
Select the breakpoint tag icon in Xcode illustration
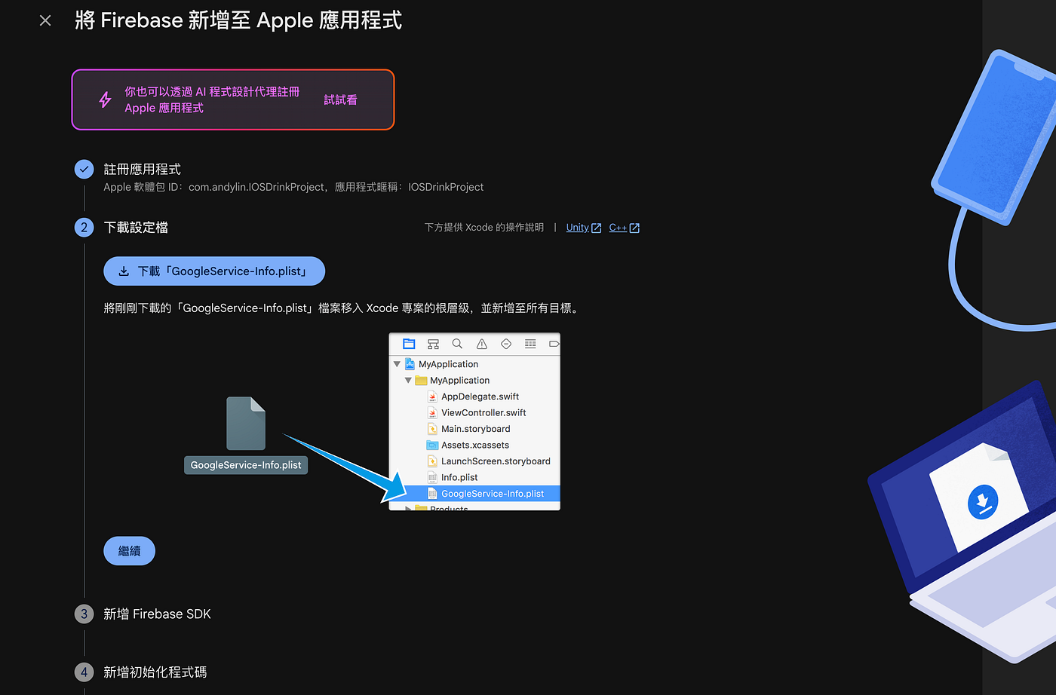pyautogui.click(x=554, y=344)
